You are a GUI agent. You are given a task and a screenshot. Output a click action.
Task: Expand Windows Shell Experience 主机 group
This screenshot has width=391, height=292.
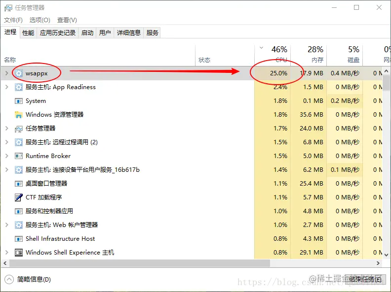tap(7, 253)
